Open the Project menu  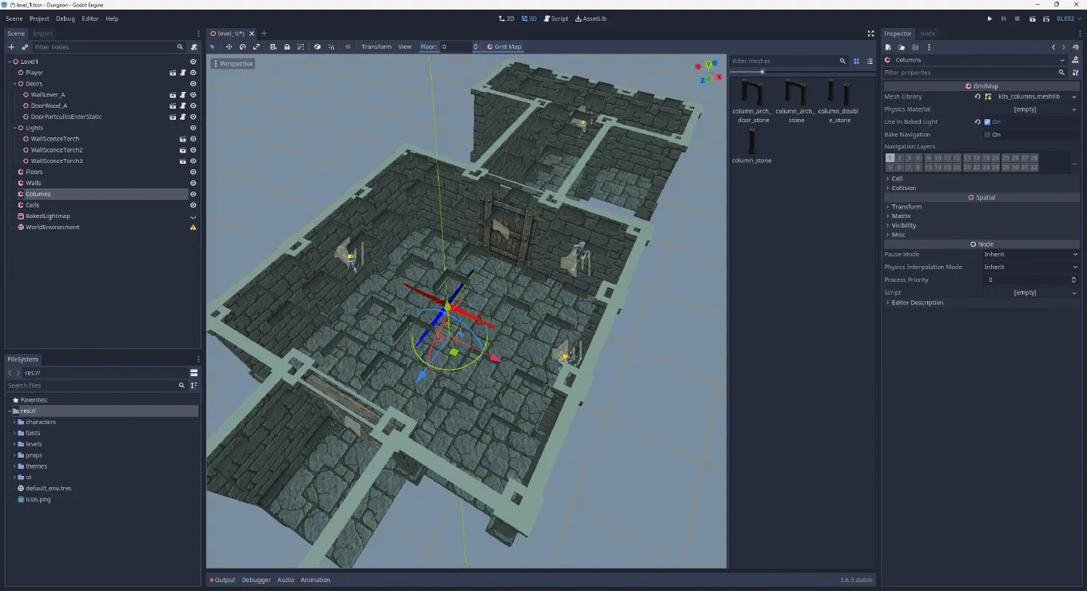[39, 18]
